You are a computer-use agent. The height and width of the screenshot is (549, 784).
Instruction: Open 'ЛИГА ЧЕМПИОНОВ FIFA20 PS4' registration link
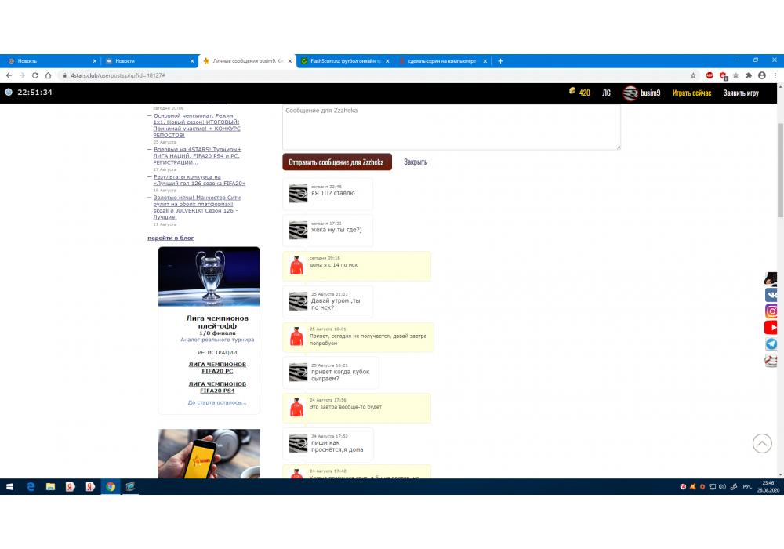pos(217,387)
